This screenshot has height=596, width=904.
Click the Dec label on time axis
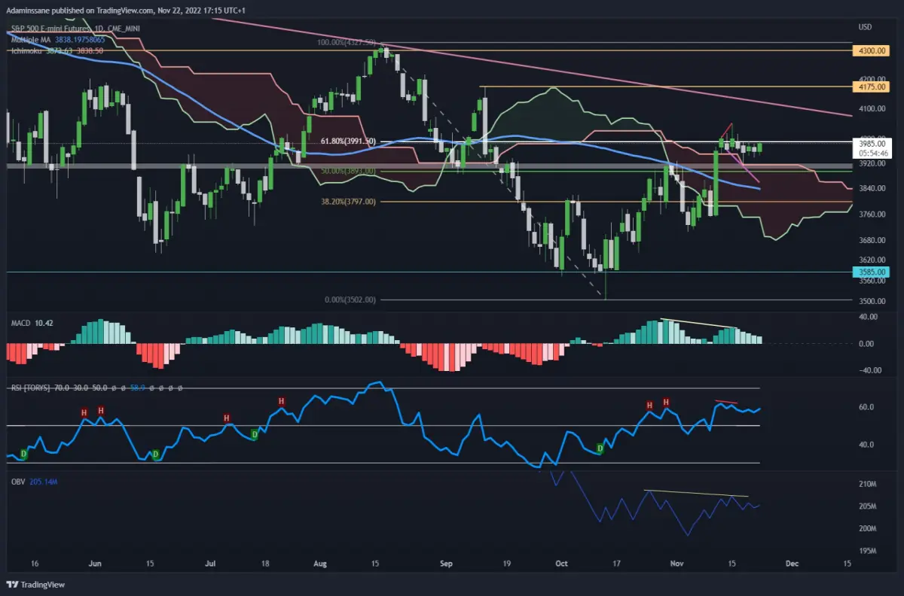pos(791,562)
